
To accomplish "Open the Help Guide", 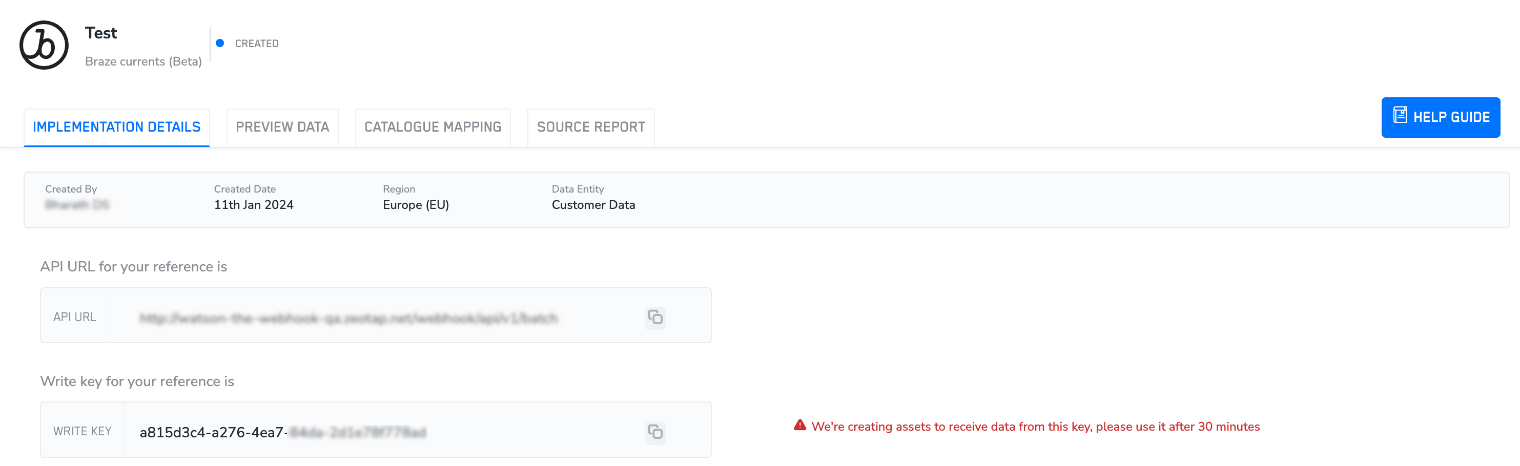I will [1441, 117].
